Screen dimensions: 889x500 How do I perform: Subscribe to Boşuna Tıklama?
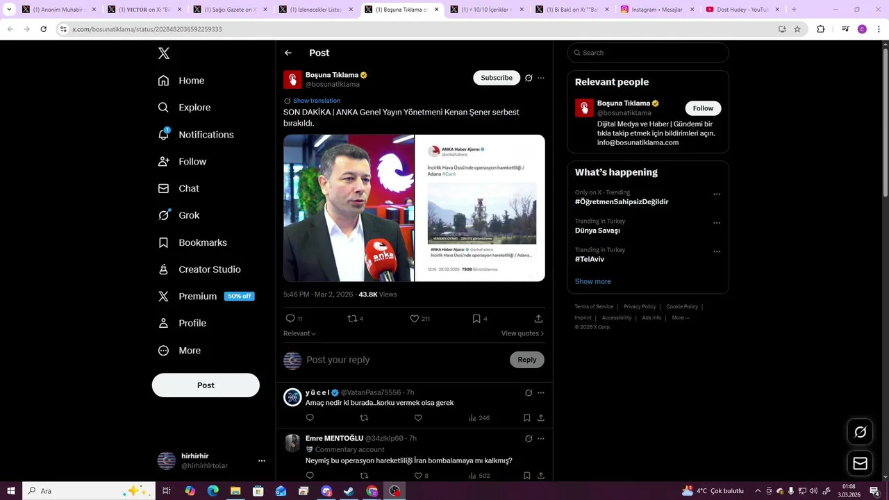click(x=497, y=78)
